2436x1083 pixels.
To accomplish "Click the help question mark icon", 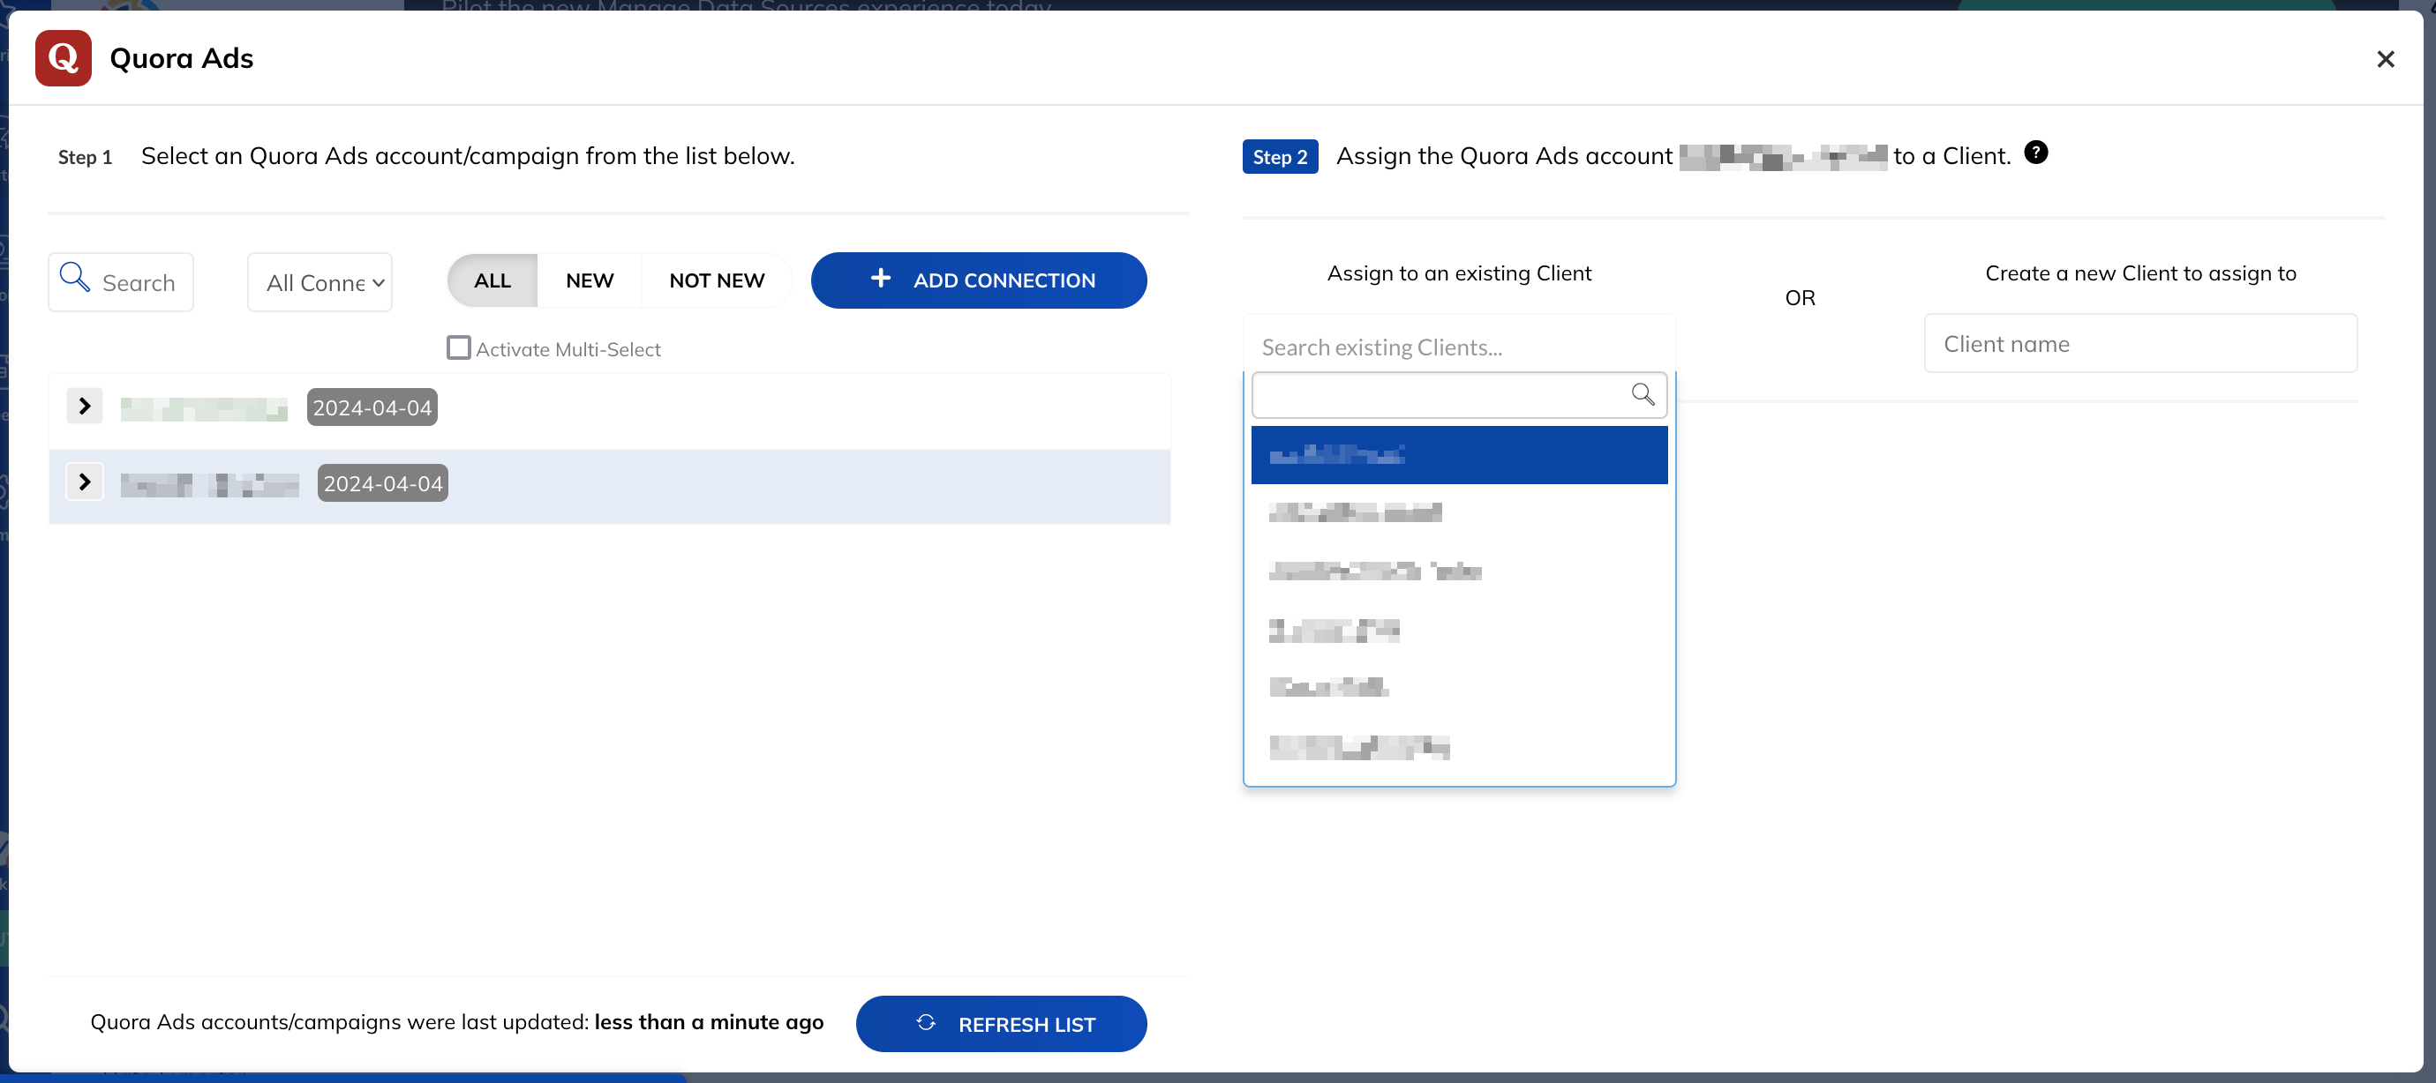I will tap(2036, 153).
